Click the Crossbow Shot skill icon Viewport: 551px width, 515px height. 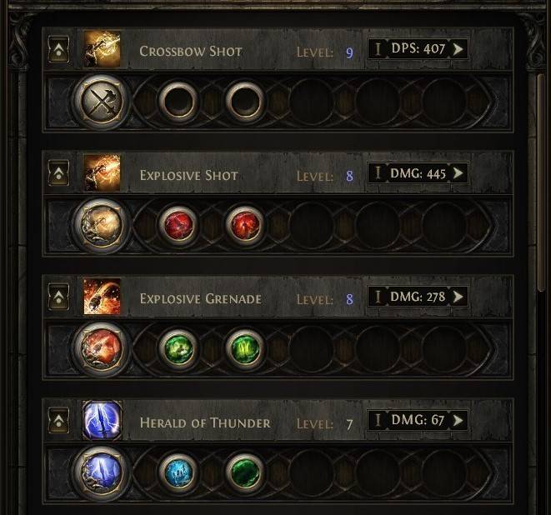coord(103,51)
